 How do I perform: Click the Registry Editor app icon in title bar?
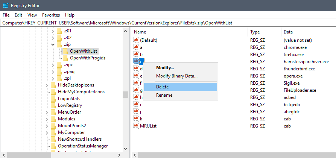(6, 6)
